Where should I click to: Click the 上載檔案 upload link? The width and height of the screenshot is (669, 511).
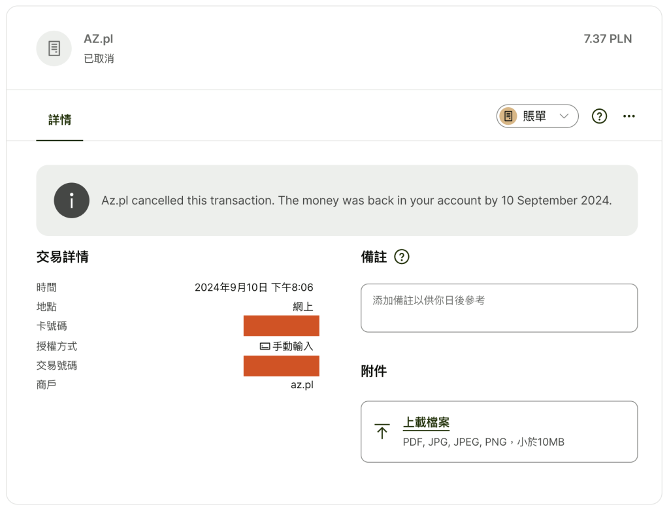(x=426, y=423)
